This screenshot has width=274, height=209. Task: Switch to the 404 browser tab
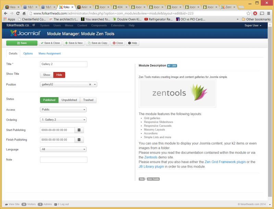tap(120, 7)
